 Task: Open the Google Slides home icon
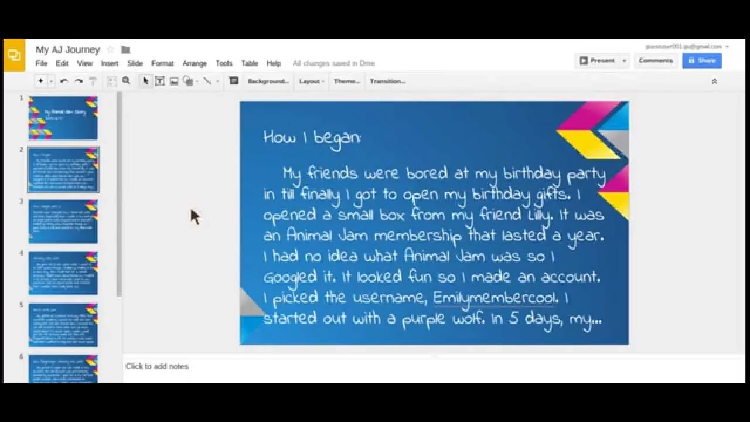[x=14, y=55]
